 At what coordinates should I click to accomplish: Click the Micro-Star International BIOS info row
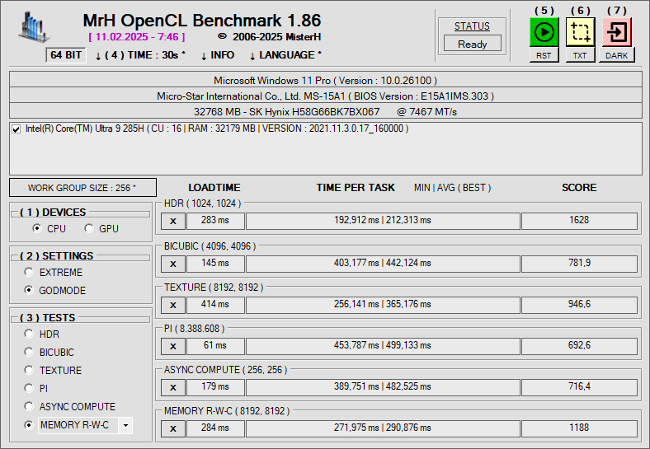point(326,96)
